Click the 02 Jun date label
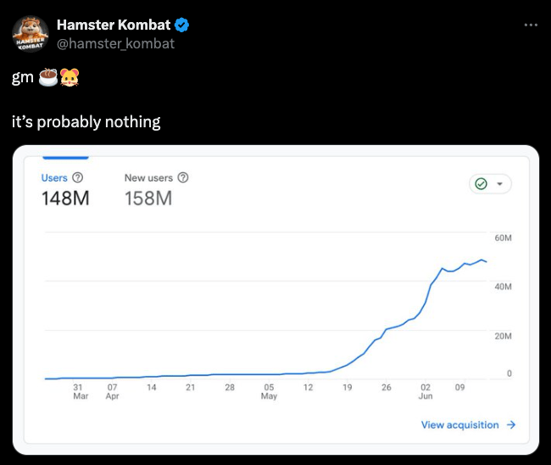The height and width of the screenshot is (465, 551). [x=426, y=391]
